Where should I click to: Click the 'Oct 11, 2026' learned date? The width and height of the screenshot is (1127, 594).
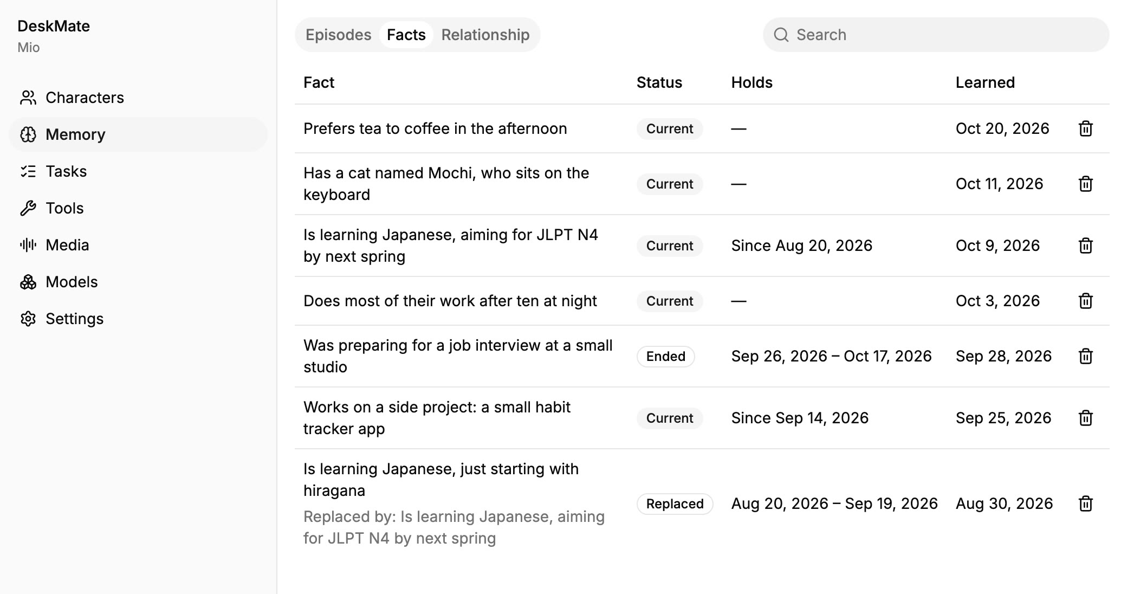(999, 184)
